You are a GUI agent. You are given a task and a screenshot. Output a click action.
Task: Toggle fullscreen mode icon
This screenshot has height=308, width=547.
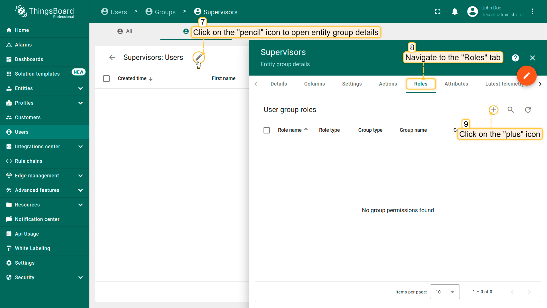(x=438, y=12)
